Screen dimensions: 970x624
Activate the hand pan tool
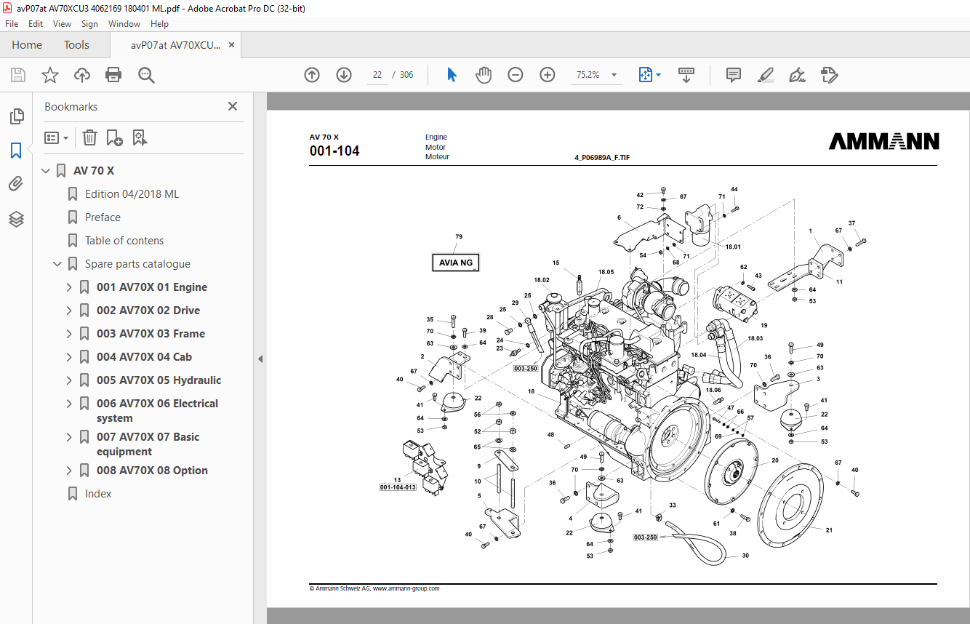pos(484,75)
